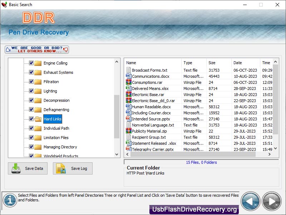Click the thumbs-down feedback icon
The width and height of the screenshot is (286, 215).
click(x=66, y=49)
